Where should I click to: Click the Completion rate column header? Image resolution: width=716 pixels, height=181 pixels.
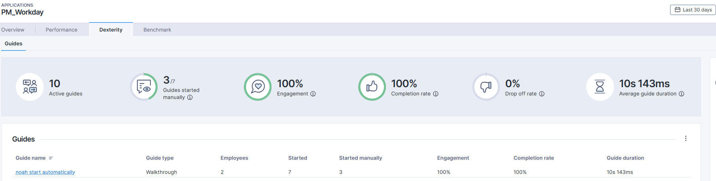(534, 158)
